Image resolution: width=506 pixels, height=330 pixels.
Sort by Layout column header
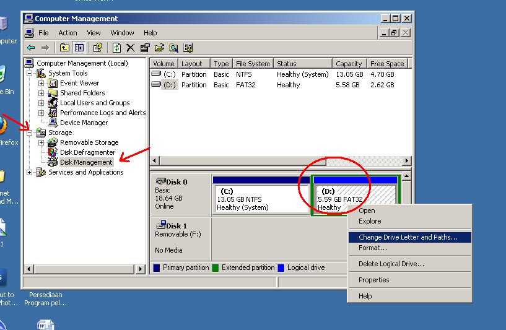click(194, 64)
